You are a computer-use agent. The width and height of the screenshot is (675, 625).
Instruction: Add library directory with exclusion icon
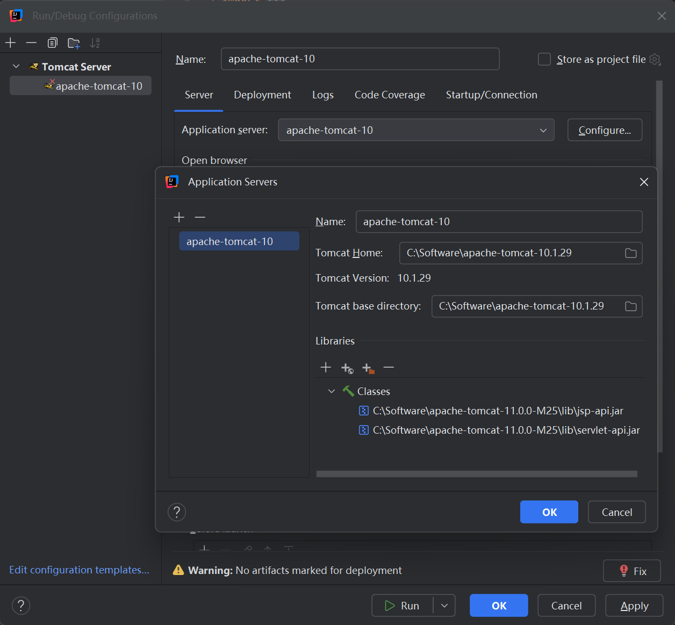click(368, 368)
